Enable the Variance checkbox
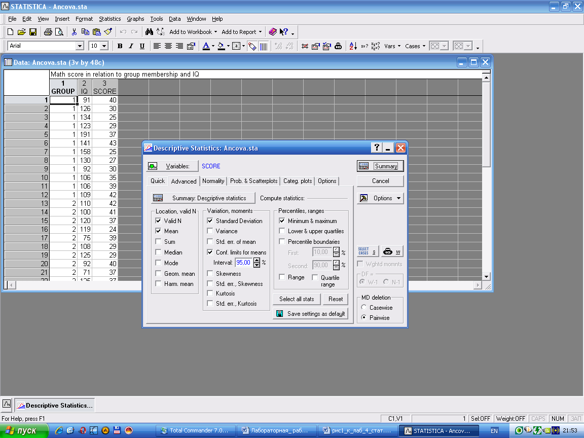Screen dimensions: 584x438 pos(210,231)
